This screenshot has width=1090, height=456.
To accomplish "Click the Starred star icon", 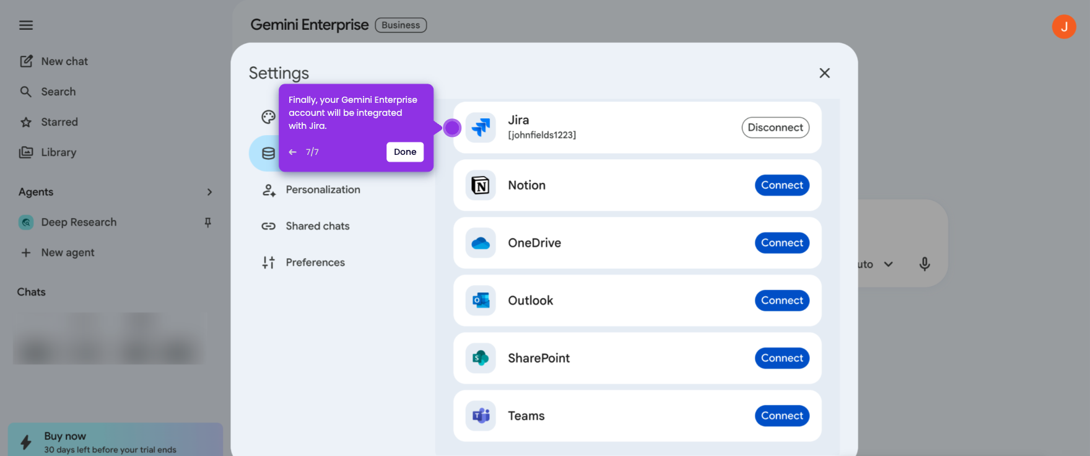I will [x=26, y=122].
